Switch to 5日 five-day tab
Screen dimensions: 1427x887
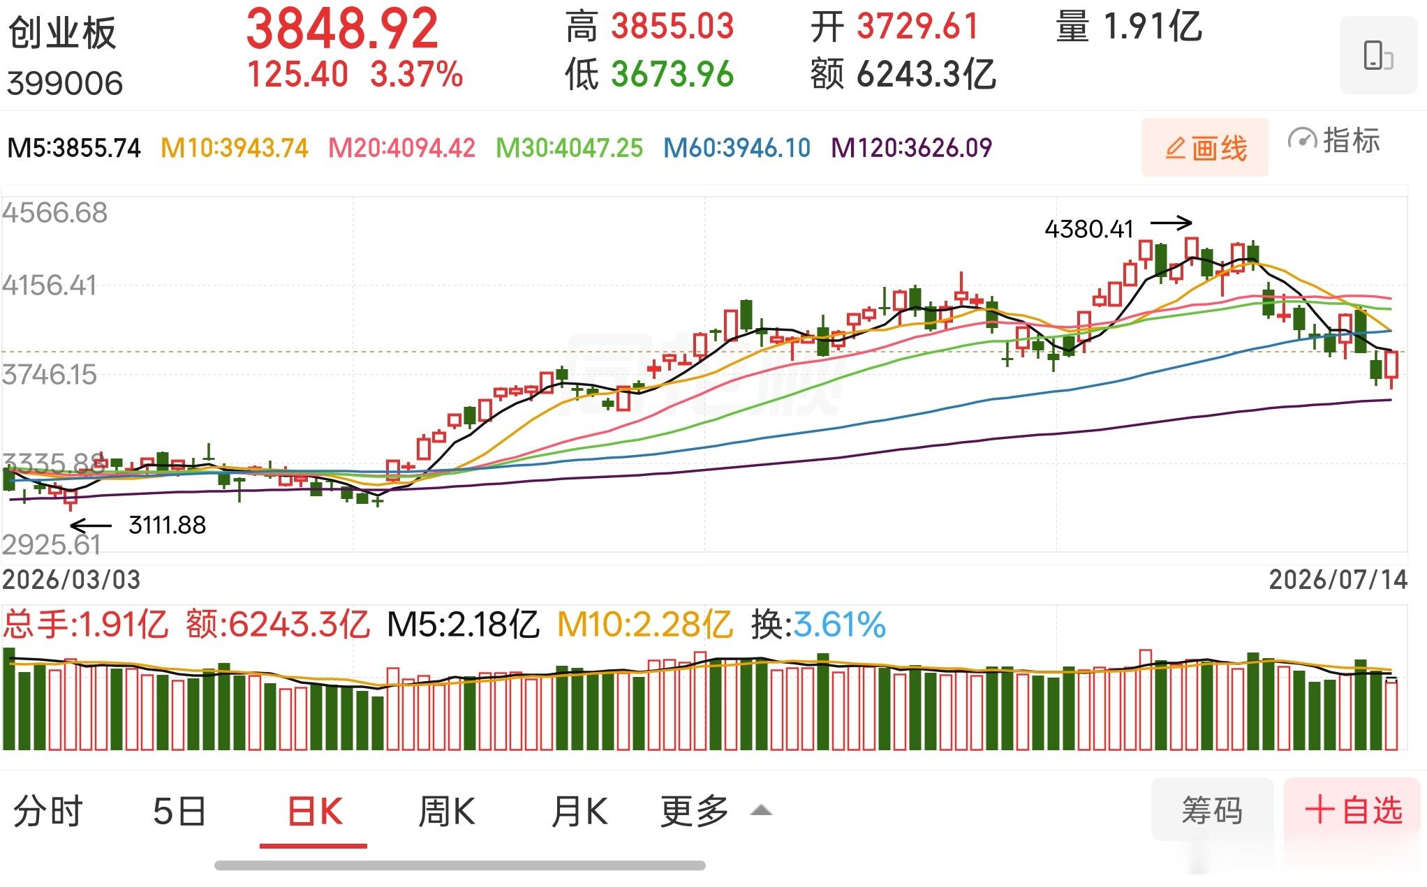coord(179,811)
